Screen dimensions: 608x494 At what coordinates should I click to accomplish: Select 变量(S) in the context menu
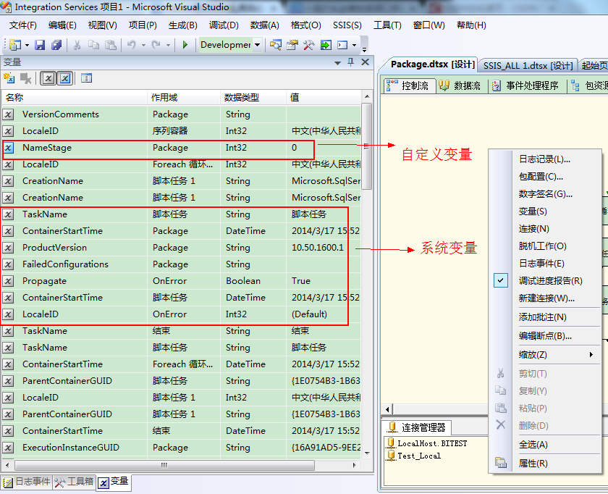click(533, 211)
